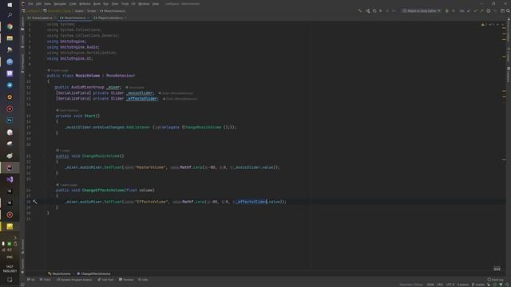Open Search Everywhere magnifier icon
The height and width of the screenshot is (287, 511).
point(508,10)
